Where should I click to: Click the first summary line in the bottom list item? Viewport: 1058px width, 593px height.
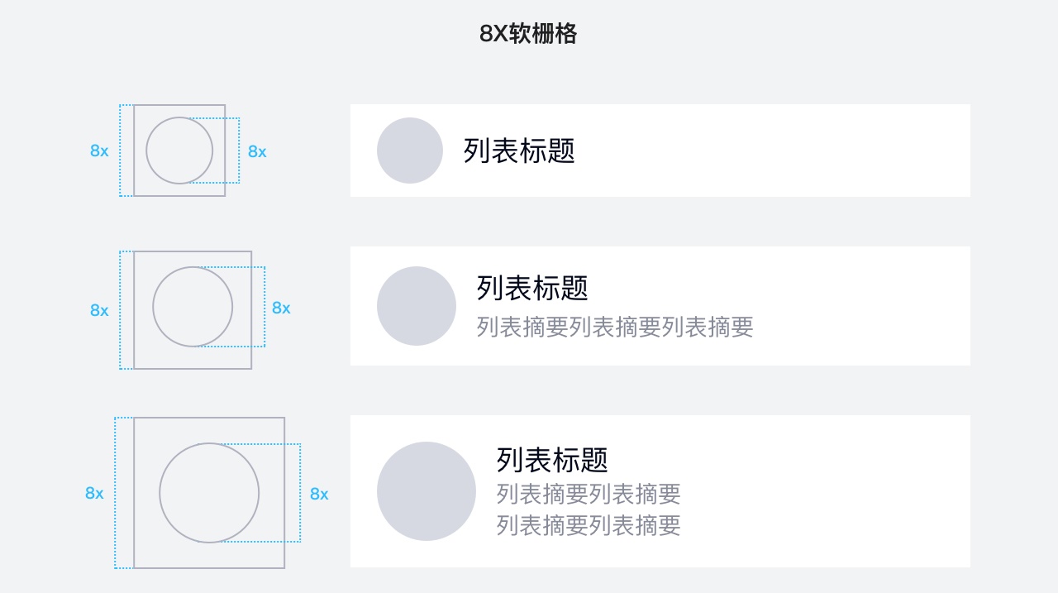click(589, 495)
